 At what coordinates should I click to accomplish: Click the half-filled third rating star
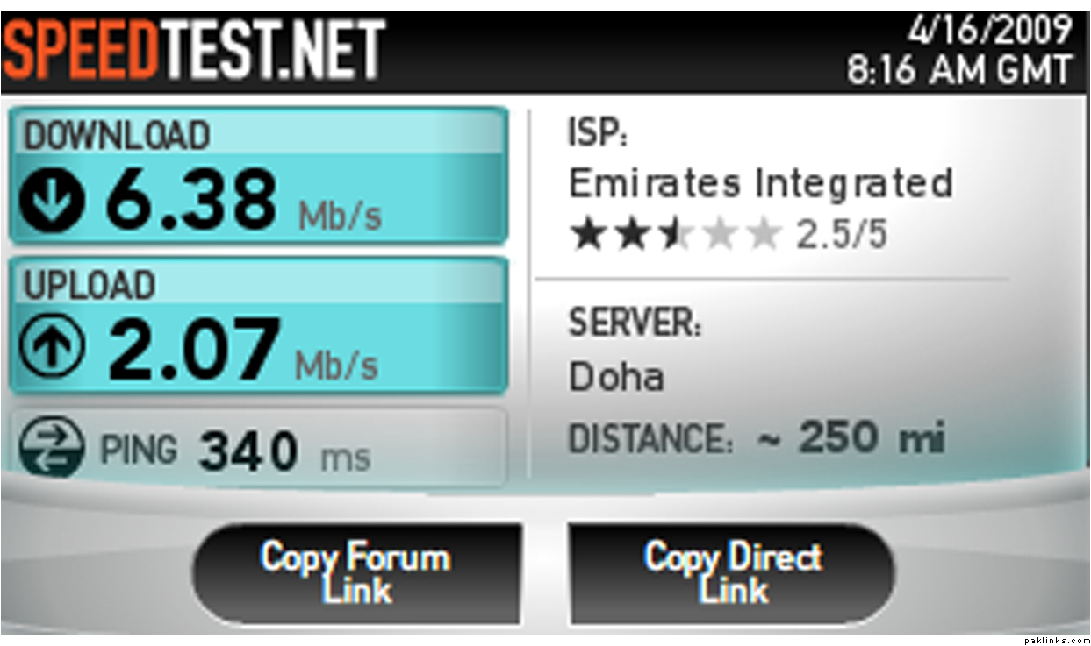click(x=674, y=234)
